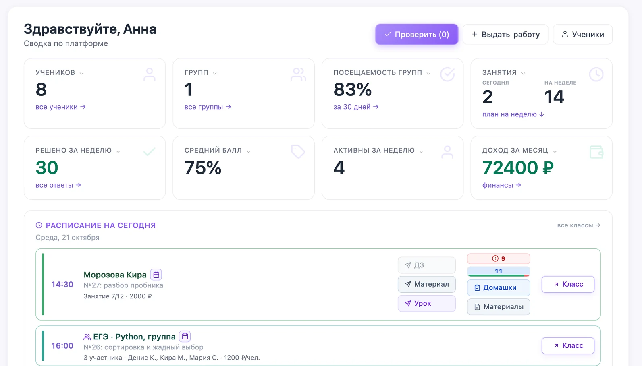The height and width of the screenshot is (366, 642).
Task: Click the wallet icon in Доход за месяц card
Action: [596, 152]
